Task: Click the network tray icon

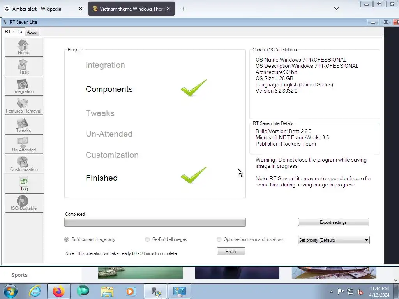Action: click(x=350, y=292)
